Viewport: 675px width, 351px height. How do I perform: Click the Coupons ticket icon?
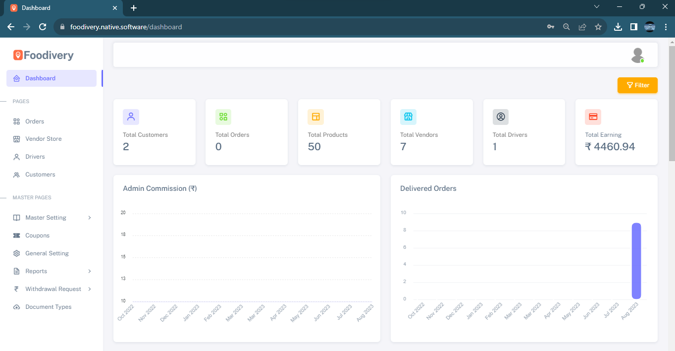[x=16, y=235]
